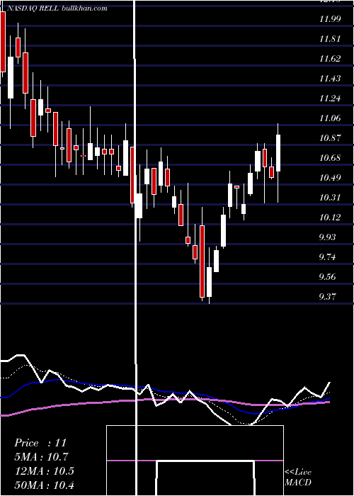Select the 11.81 price axis label
The height and width of the screenshot is (496, 354).
click(330, 39)
